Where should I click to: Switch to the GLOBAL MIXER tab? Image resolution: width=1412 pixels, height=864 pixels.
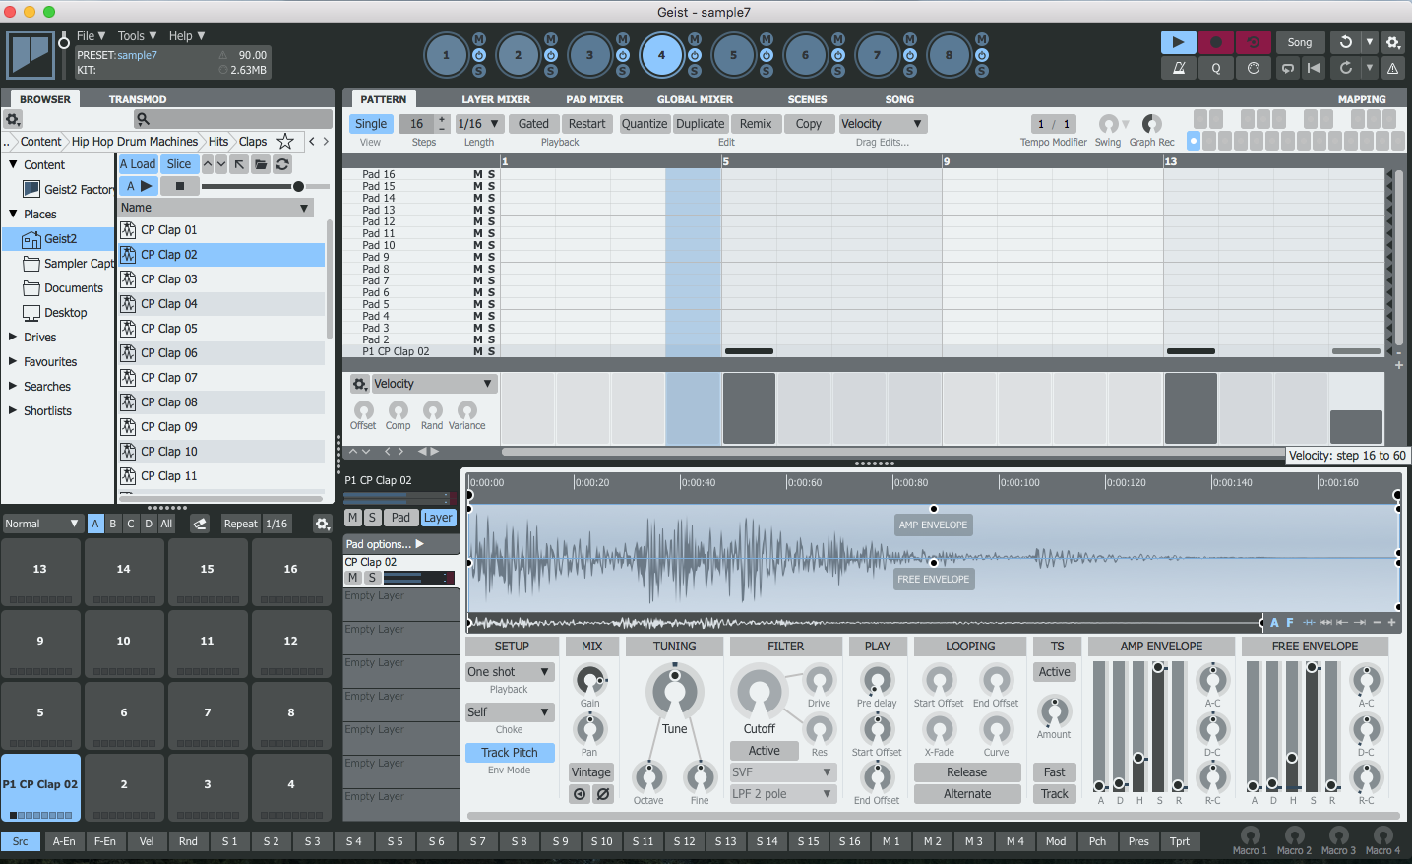(695, 99)
